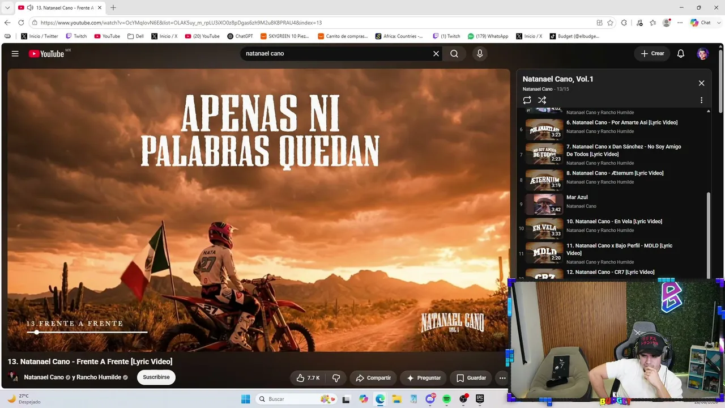Open the SKYGREEN 10 Piez... bookmark
This screenshot has height=408, width=725.
coord(285,36)
